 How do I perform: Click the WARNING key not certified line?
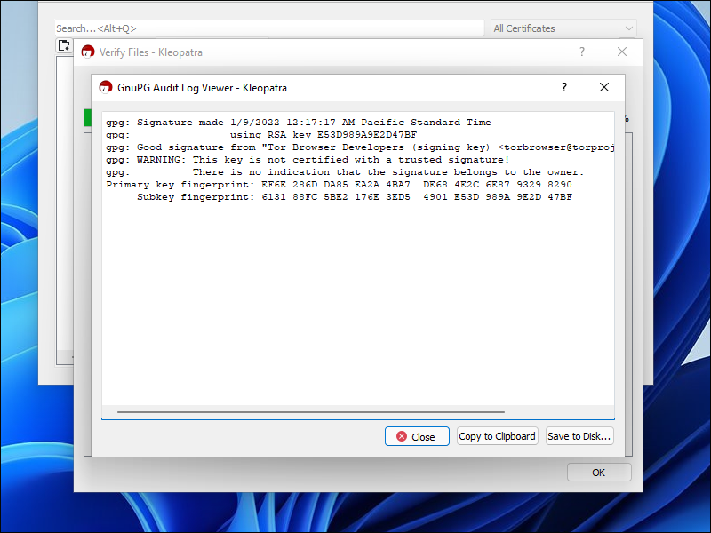pos(307,160)
